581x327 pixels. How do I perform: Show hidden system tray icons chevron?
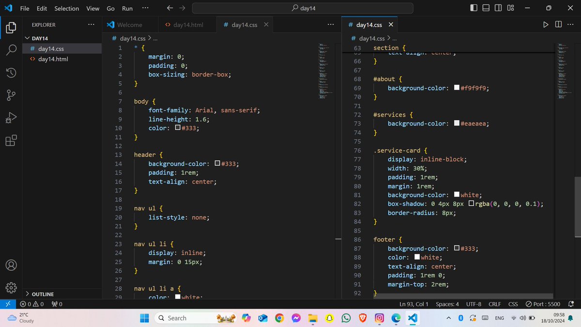coord(448,318)
